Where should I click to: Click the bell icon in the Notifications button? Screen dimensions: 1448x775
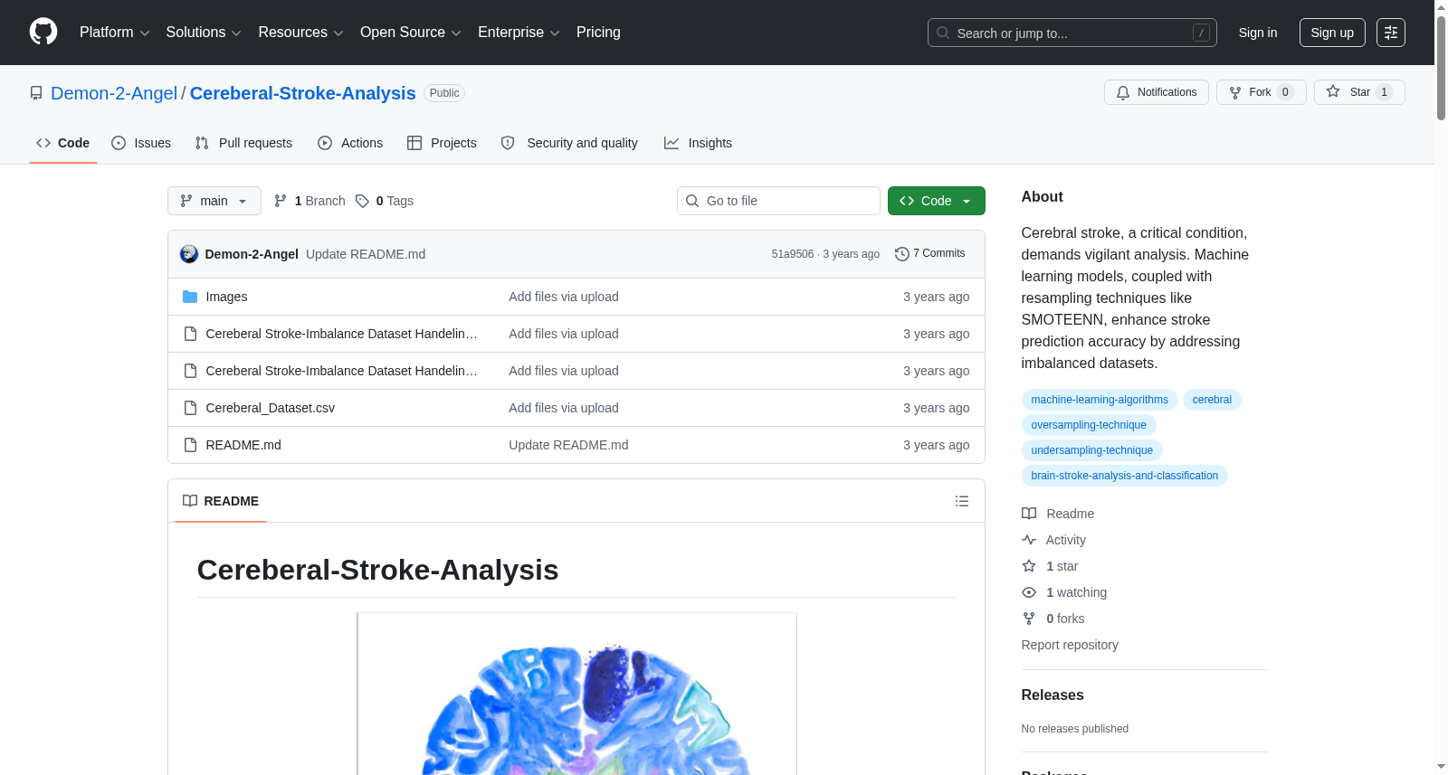coord(1123,92)
